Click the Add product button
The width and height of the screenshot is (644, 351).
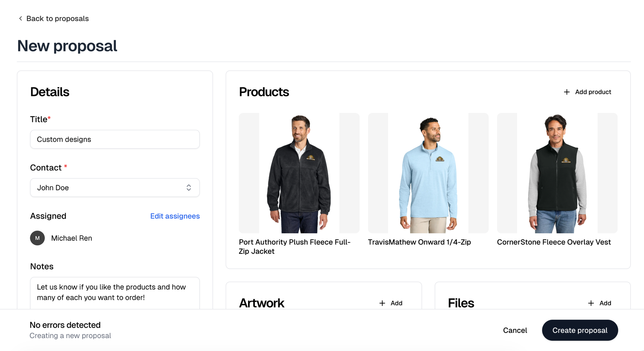click(x=587, y=92)
